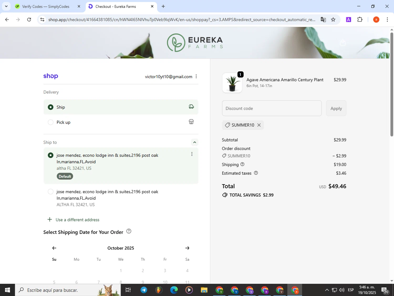View site information icon in address bar
Screen dimensions: 394x296
(42, 19)
